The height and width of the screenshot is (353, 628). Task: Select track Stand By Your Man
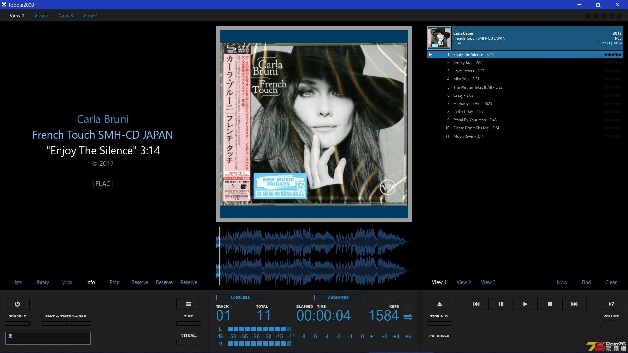[525, 120]
